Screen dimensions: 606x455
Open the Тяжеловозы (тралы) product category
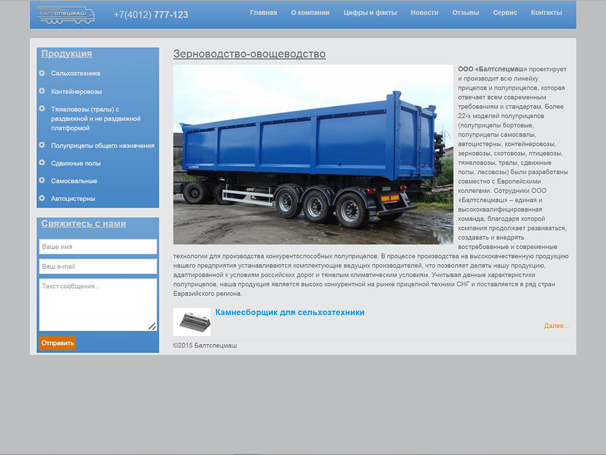click(x=96, y=118)
